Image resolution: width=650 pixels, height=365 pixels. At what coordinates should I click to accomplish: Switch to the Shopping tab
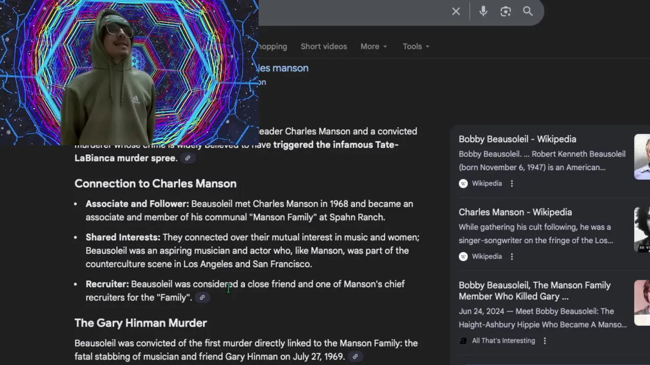click(273, 46)
